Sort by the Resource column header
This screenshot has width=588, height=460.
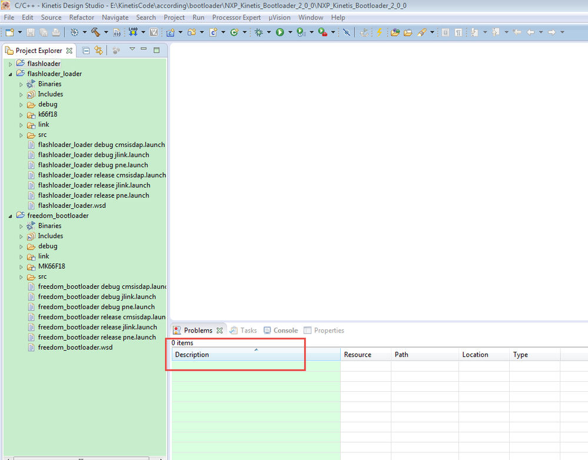[366, 355]
